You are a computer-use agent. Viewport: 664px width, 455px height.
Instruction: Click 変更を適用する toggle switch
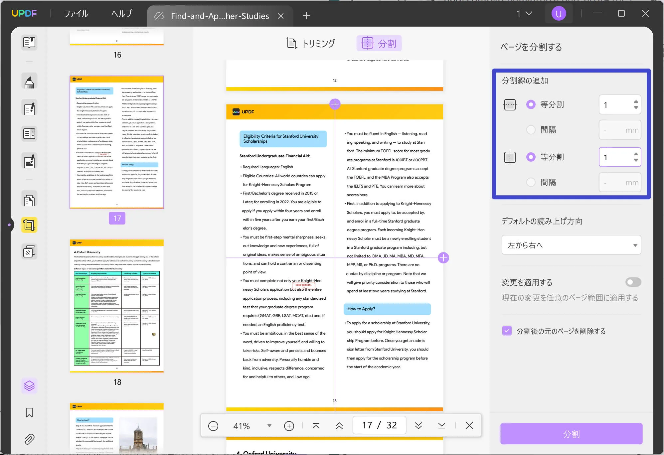click(632, 282)
